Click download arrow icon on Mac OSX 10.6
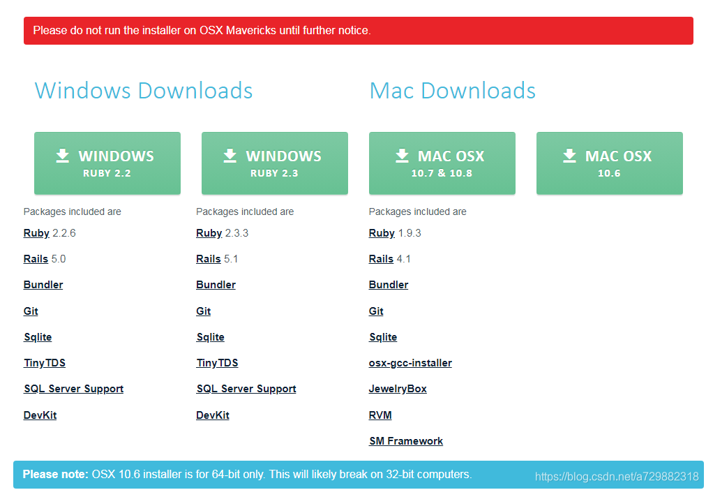 (x=569, y=156)
